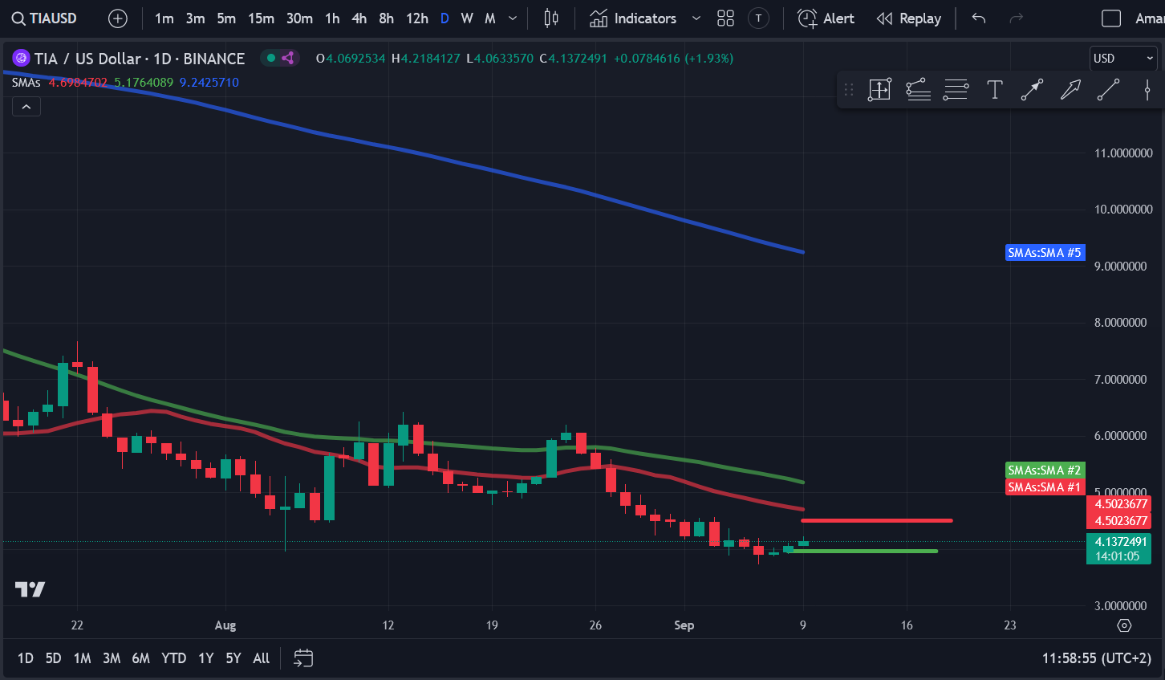The height and width of the screenshot is (680, 1165).
Task: Select the Daily (D) timeframe
Action: point(444,18)
